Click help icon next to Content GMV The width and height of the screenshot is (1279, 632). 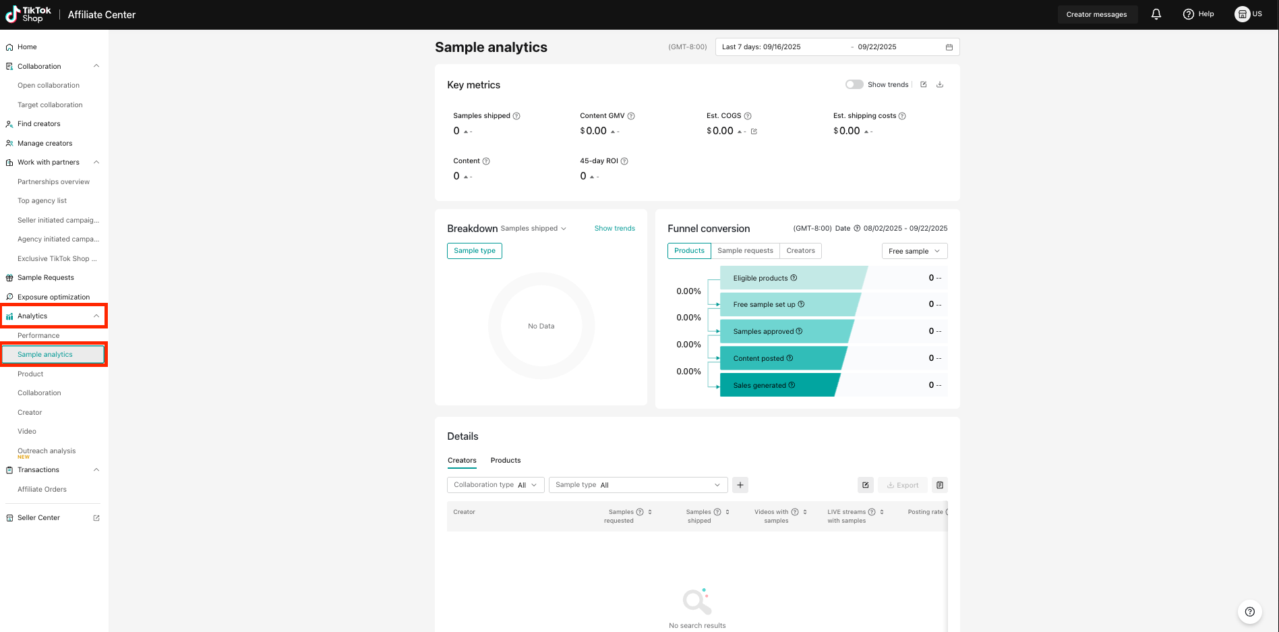[x=631, y=116]
